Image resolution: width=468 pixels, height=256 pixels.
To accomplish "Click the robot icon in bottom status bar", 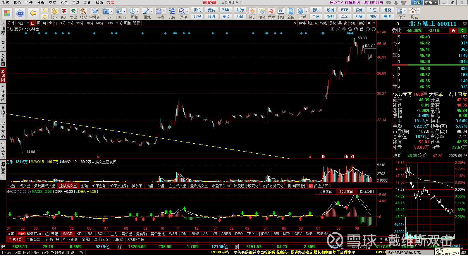I will [x=81, y=252].
